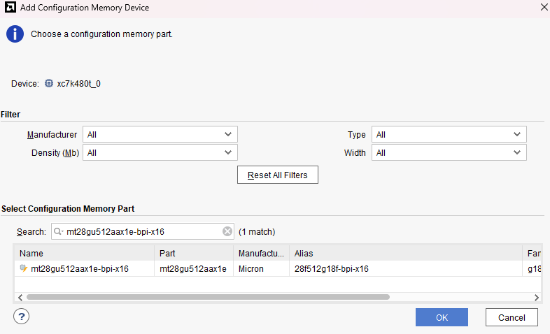Clear the search field with the X icon
Viewport: 550px width, 334px height.
tap(227, 231)
